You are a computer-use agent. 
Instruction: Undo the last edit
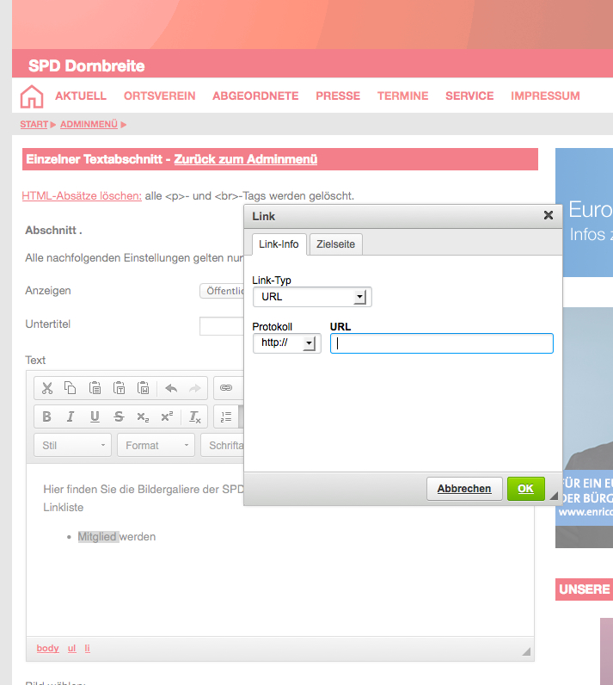pyautogui.click(x=171, y=388)
